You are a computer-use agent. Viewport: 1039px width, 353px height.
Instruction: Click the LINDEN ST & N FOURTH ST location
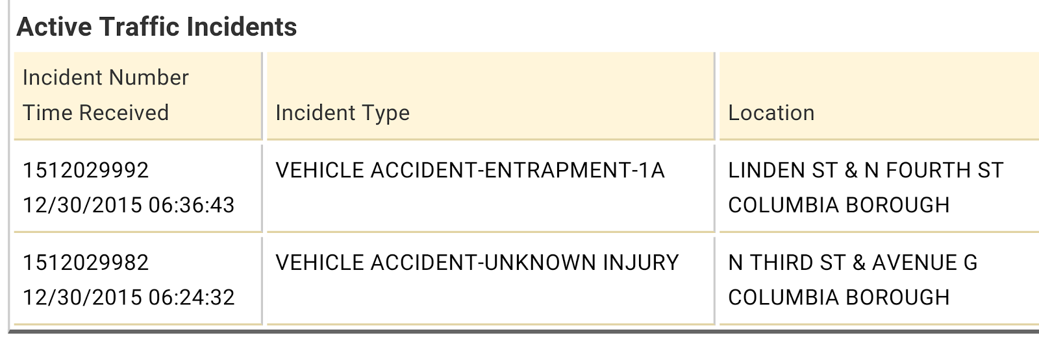pos(865,171)
